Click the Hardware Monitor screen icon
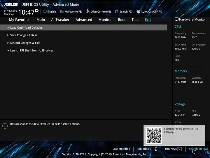The image size is (210, 158). pyautogui.click(x=176, y=20)
